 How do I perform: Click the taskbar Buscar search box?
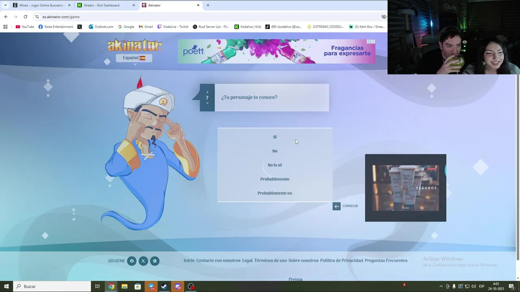coord(52,286)
